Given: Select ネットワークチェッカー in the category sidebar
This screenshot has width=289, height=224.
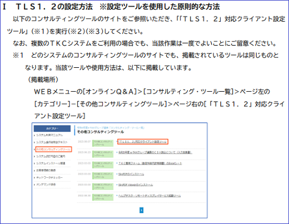Looking at the screenshot, I should 49,177.
